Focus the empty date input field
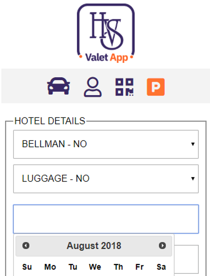210x276 pixels. click(x=106, y=219)
